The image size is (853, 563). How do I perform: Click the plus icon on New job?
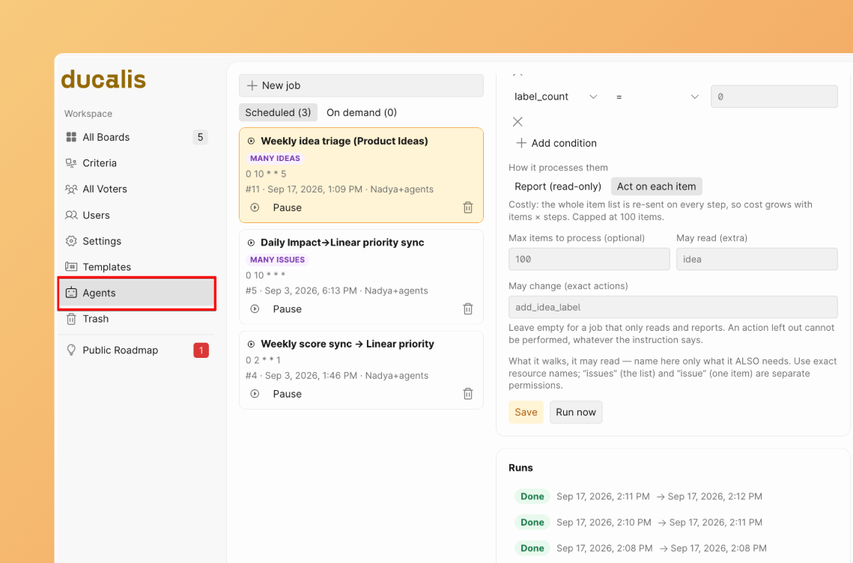(x=252, y=85)
